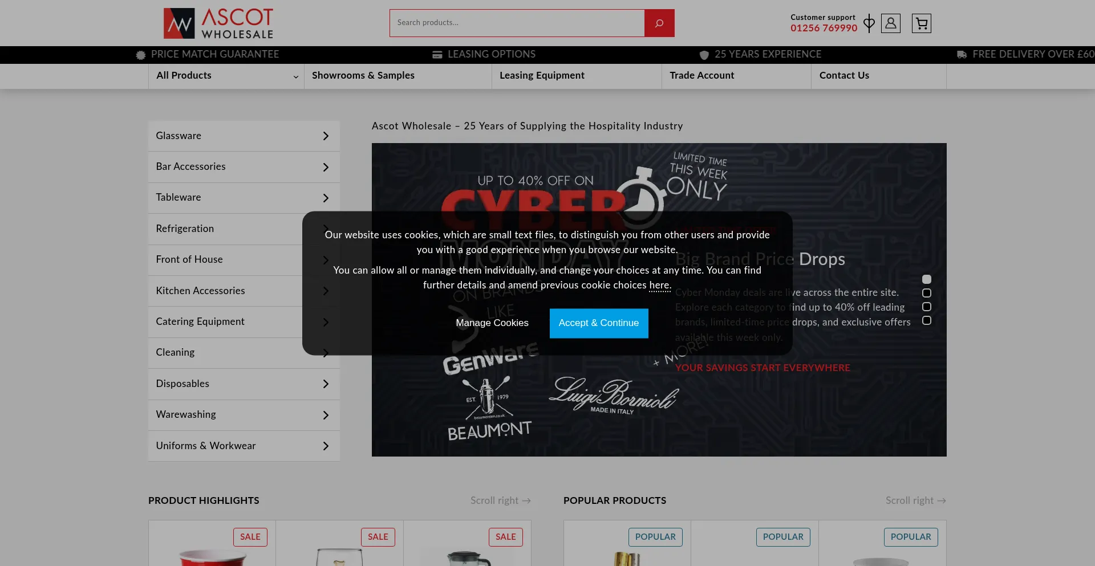The height and width of the screenshot is (566, 1095).
Task: Open the shopping cart icon
Action: [921, 23]
